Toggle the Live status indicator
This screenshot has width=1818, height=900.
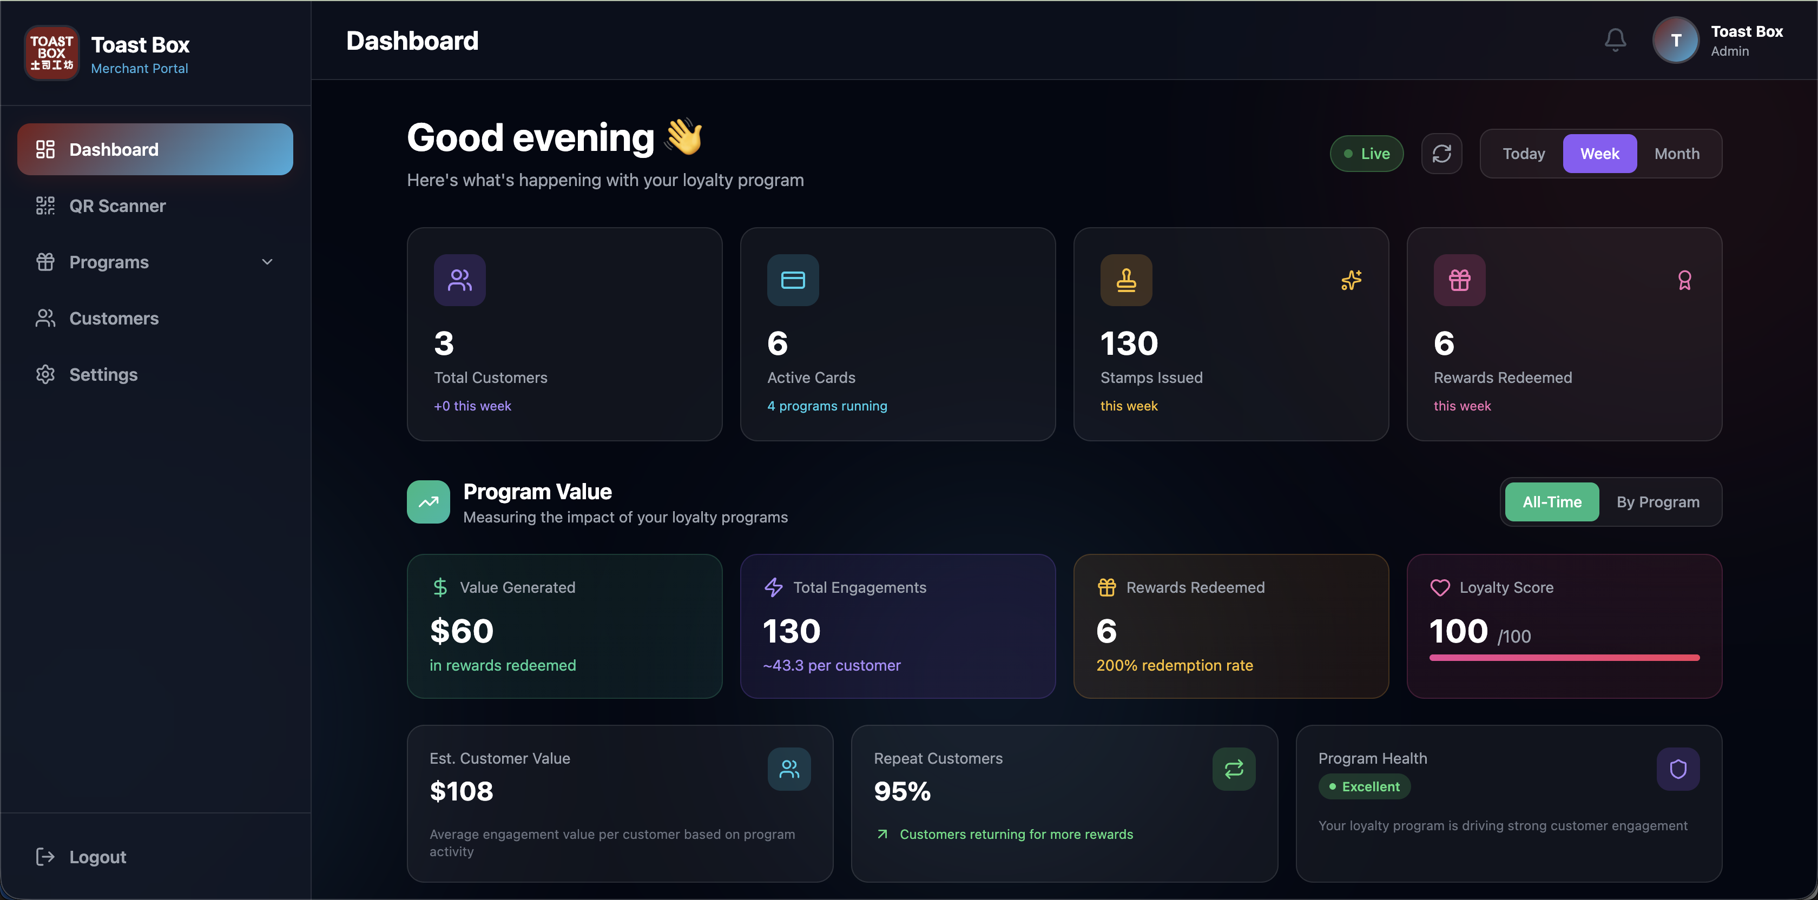coord(1366,153)
